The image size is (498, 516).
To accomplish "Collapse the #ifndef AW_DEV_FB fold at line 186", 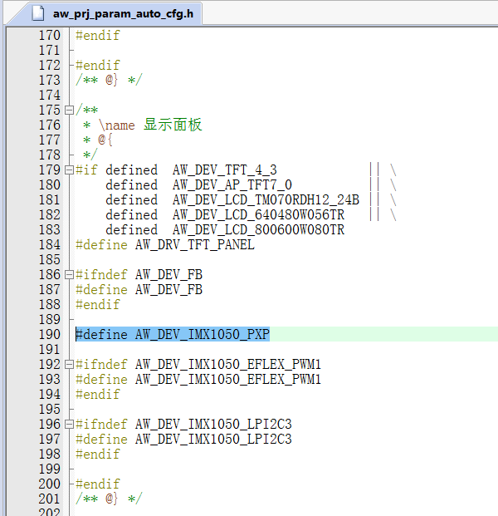I will point(69,274).
